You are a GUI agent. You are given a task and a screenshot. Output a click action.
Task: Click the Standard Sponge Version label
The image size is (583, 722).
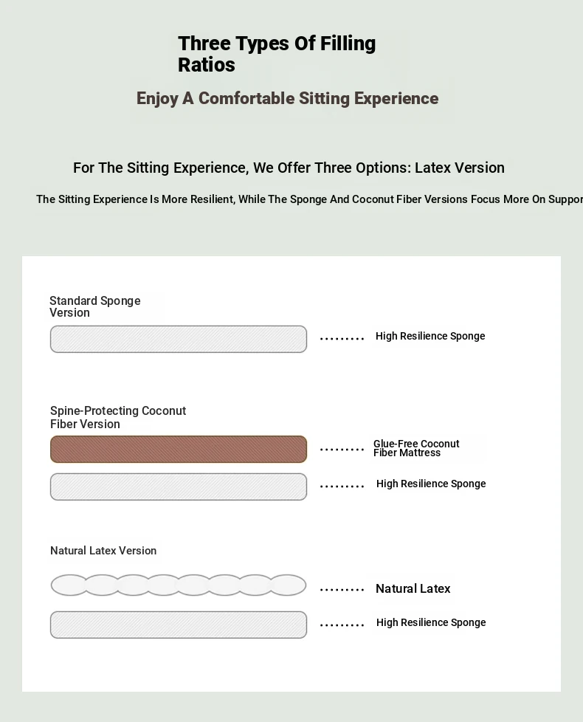point(94,306)
